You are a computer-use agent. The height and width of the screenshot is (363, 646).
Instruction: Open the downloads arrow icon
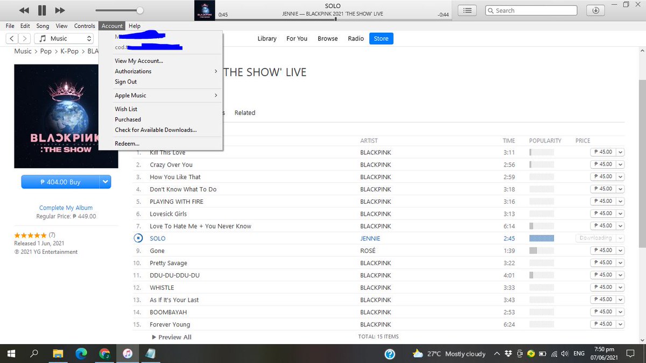(595, 10)
